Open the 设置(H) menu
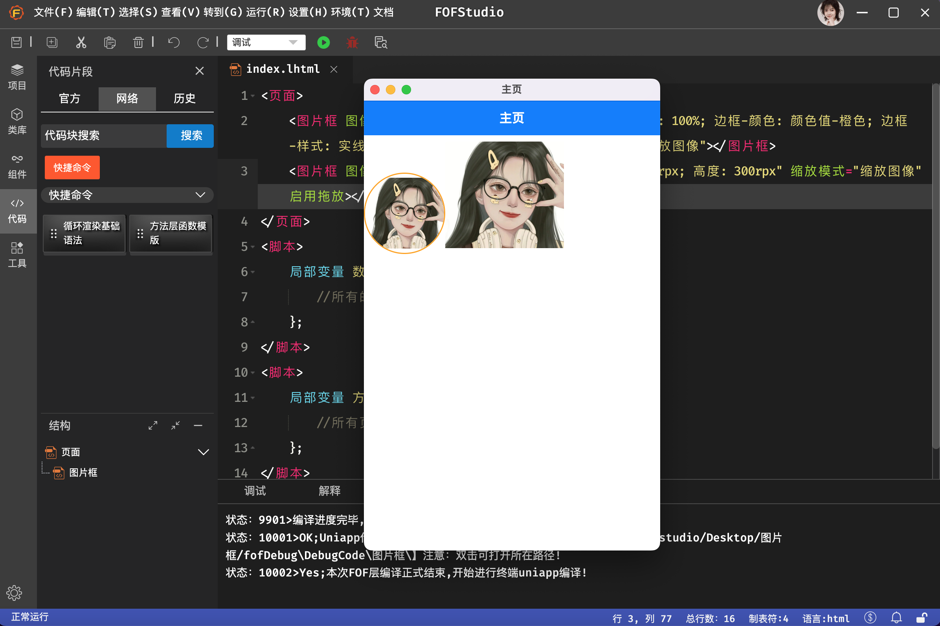Viewport: 940px width, 626px height. click(x=308, y=12)
